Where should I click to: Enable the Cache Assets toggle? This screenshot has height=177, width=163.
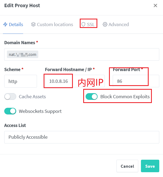click(x=10, y=97)
